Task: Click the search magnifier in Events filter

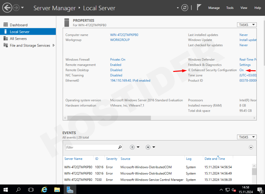Action: pos(120,147)
